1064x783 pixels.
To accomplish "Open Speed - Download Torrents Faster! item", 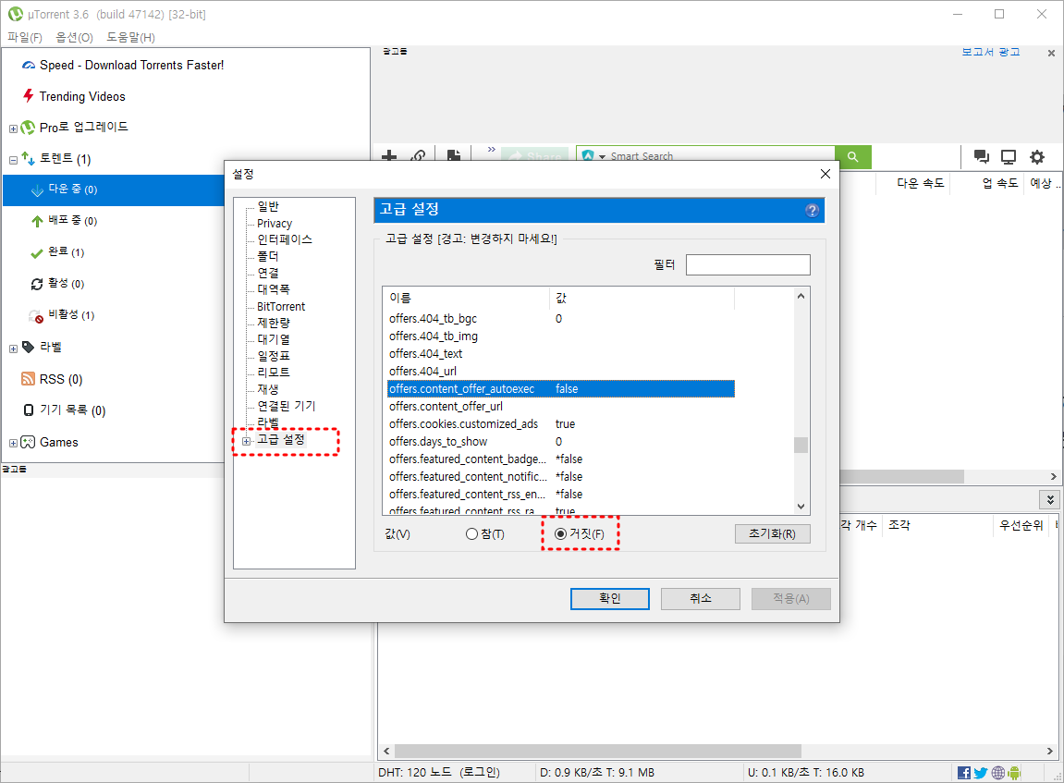I will [x=131, y=65].
